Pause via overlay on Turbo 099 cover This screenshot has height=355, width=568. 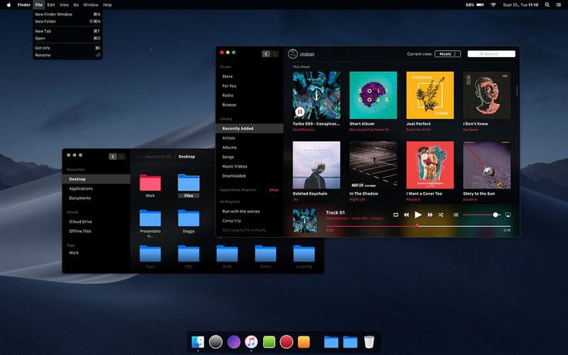[299, 112]
